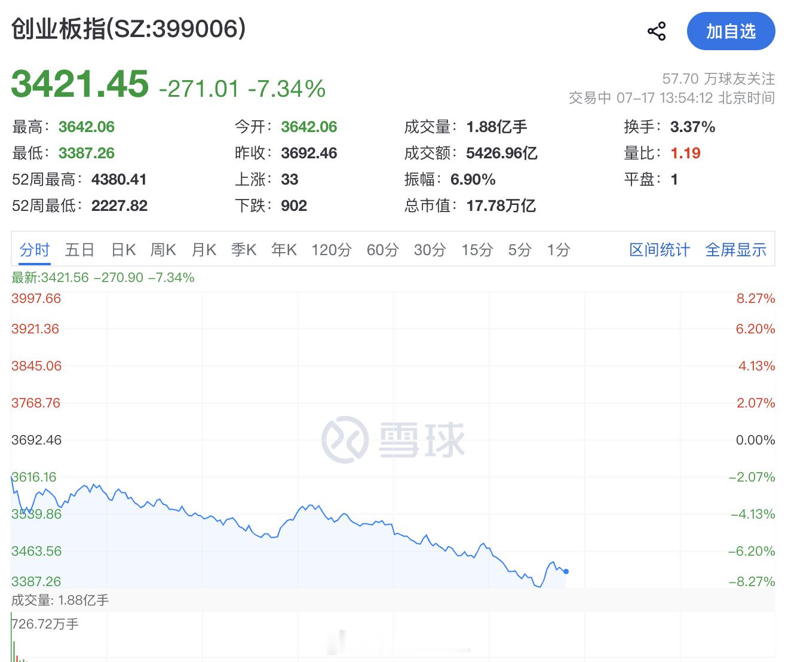Click 成交量: 1.88亿手 volume header bar
The height and width of the screenshot is (662, 791).
(x=393, y=600)
